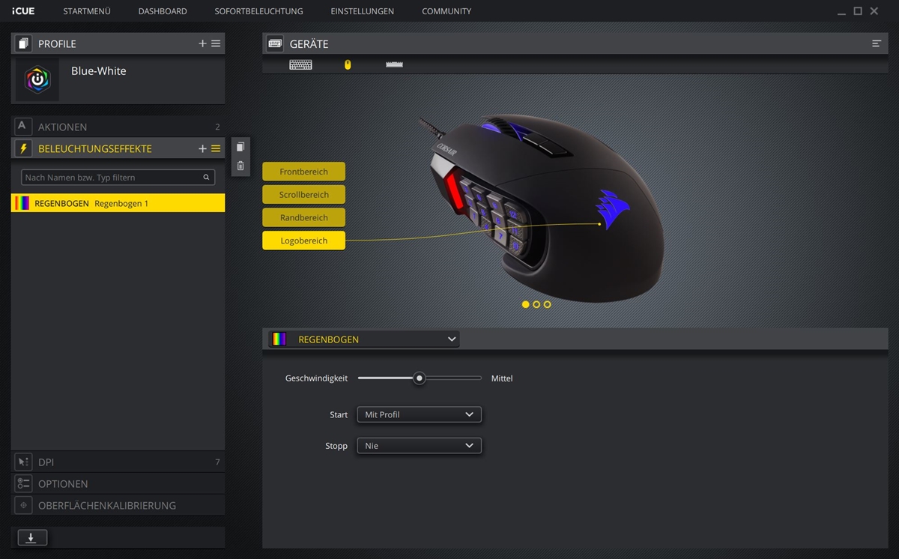Click the Optionen settings icon
The width and height of the screenshot is (899, 559).
[x=22, y=483]
